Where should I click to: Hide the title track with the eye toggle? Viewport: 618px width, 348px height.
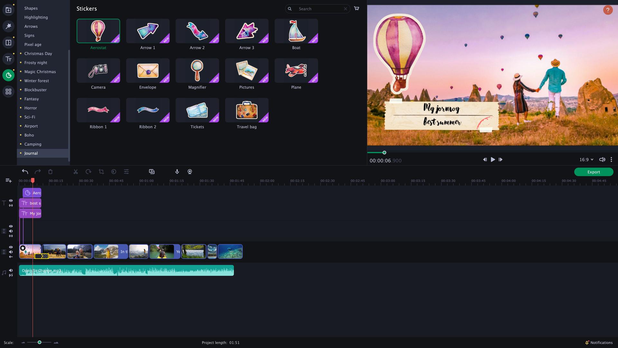click(11, 200)
